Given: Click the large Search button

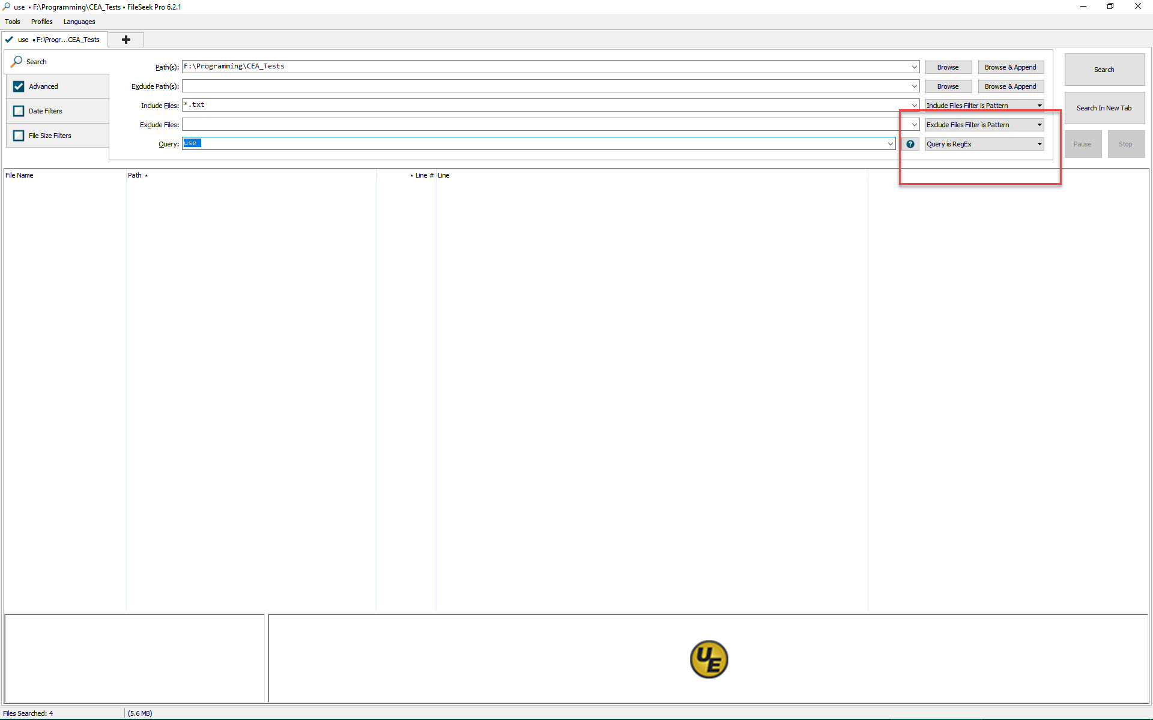Looking at the screenshot, I should [x=1104, y=70].
